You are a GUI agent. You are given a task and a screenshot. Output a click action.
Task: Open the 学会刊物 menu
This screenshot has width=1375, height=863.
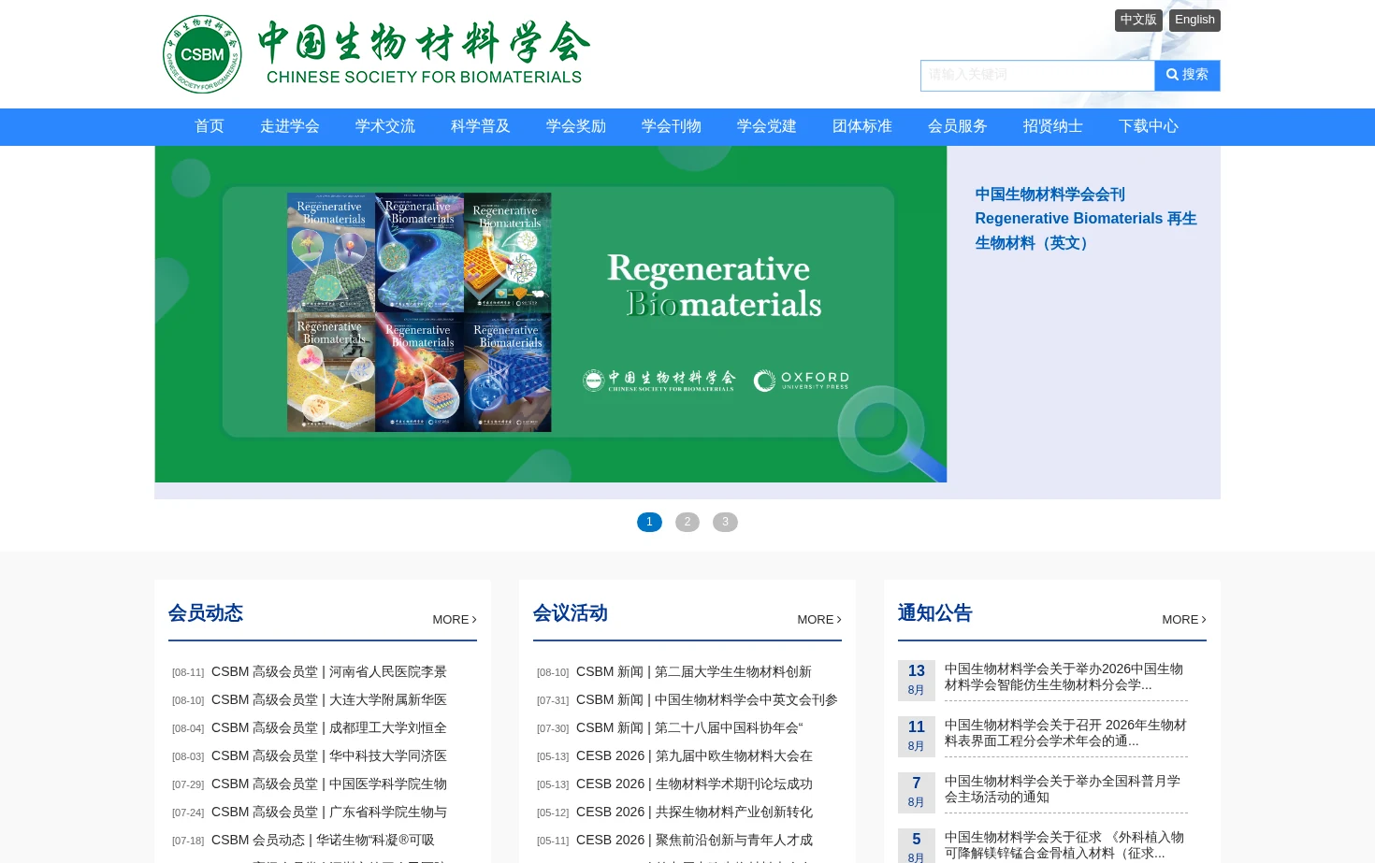click(672, 126)
